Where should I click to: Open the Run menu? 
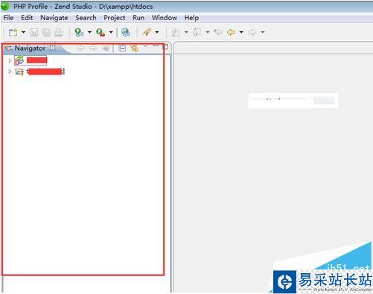[138, 18]
